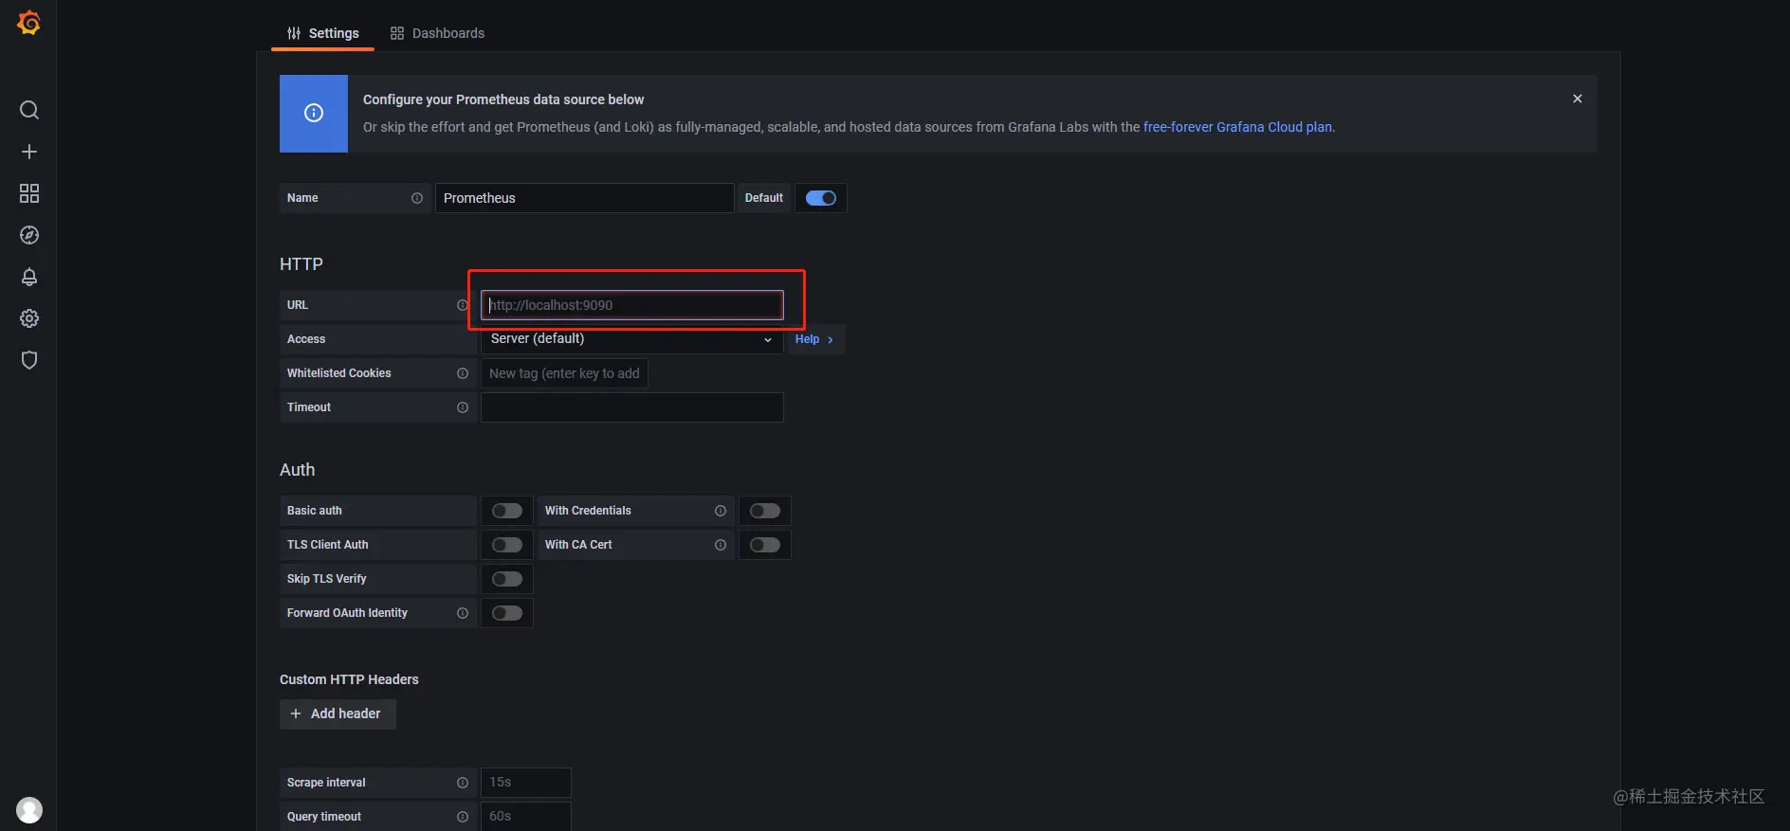Dismiss the Prometheus configuration banner

[x=1578, y=99]
